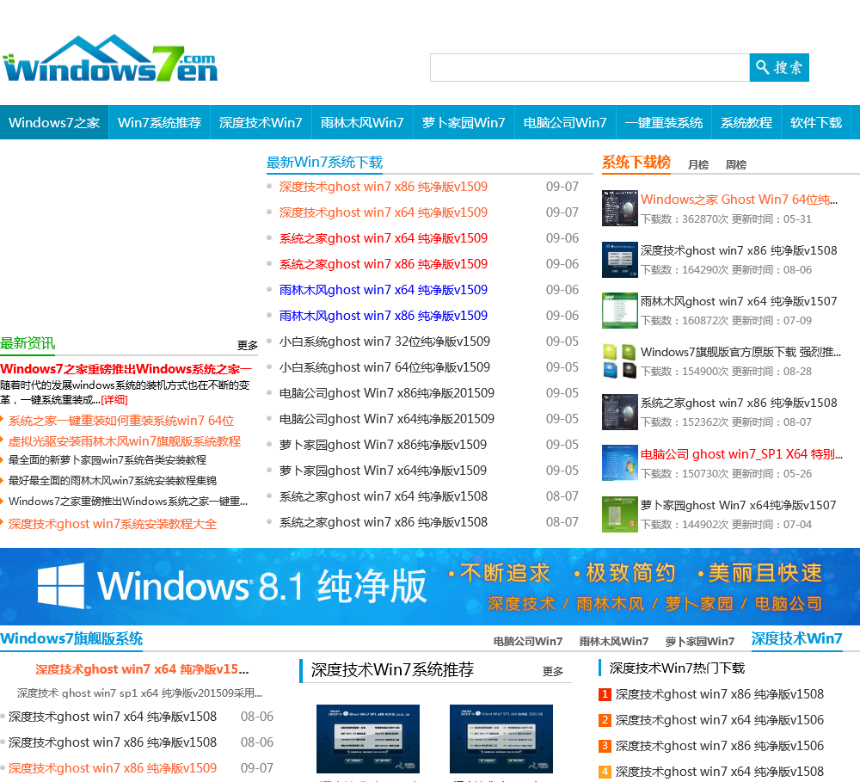Screen dimensions: 860x782
Task: Click 更多 beside 深度技术Win7系统推荐
Action: tap(553, 671)
